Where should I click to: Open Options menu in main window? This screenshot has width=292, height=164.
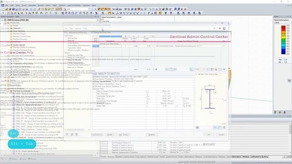(x=62, y=5)
